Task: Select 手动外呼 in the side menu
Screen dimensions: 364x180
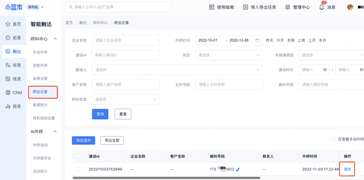Action: click(x=40, y=52)
